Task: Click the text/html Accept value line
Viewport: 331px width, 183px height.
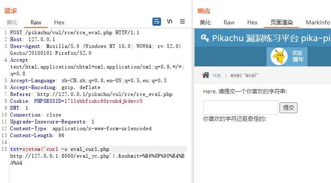Action: click(x=97, y=67)
